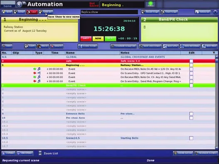Select the Pre-show Annc scene row
This screenshot has width=219, height=164.
point(108,118)
